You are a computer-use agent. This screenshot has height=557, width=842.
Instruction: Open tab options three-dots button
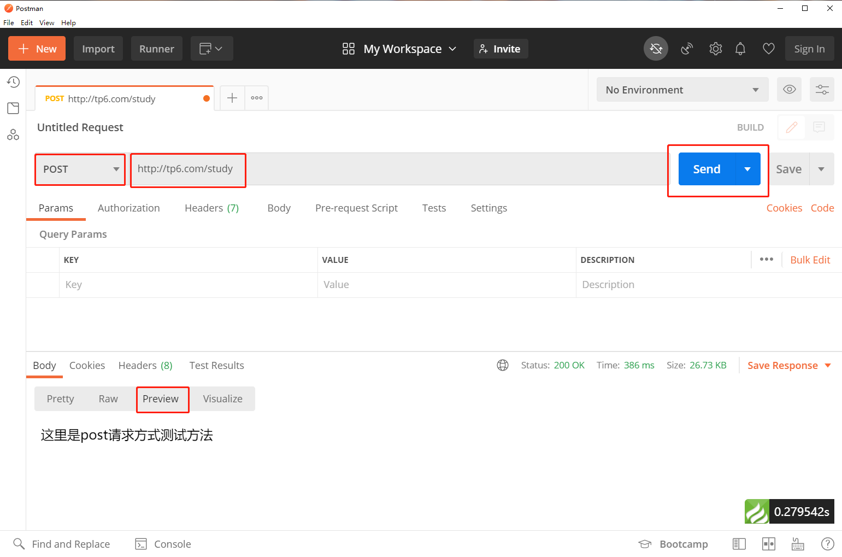coord(257,98)
